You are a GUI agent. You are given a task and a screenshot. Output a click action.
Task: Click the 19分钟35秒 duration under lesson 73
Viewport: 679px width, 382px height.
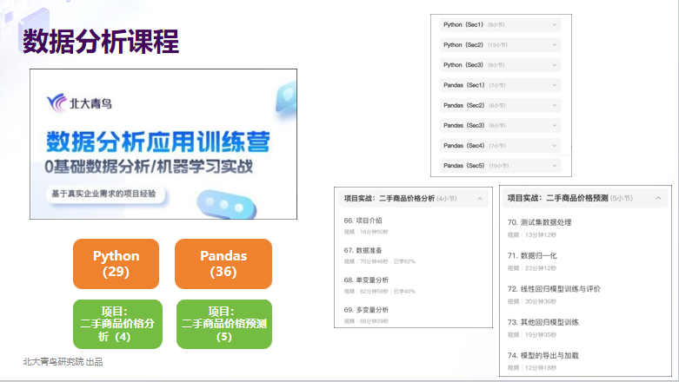(541, 335)
